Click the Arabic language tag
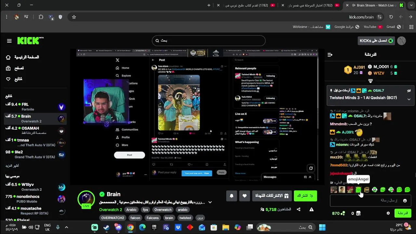Screen dimensions: 416x234 click(131, 210)
